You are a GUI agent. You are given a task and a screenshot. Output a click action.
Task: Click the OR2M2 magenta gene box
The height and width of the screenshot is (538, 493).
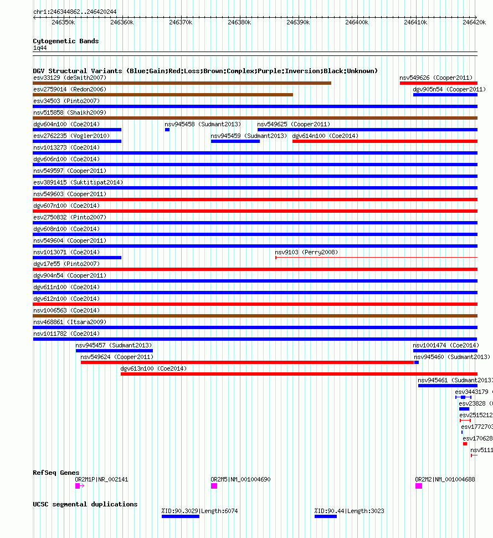[x=419, y=486]
